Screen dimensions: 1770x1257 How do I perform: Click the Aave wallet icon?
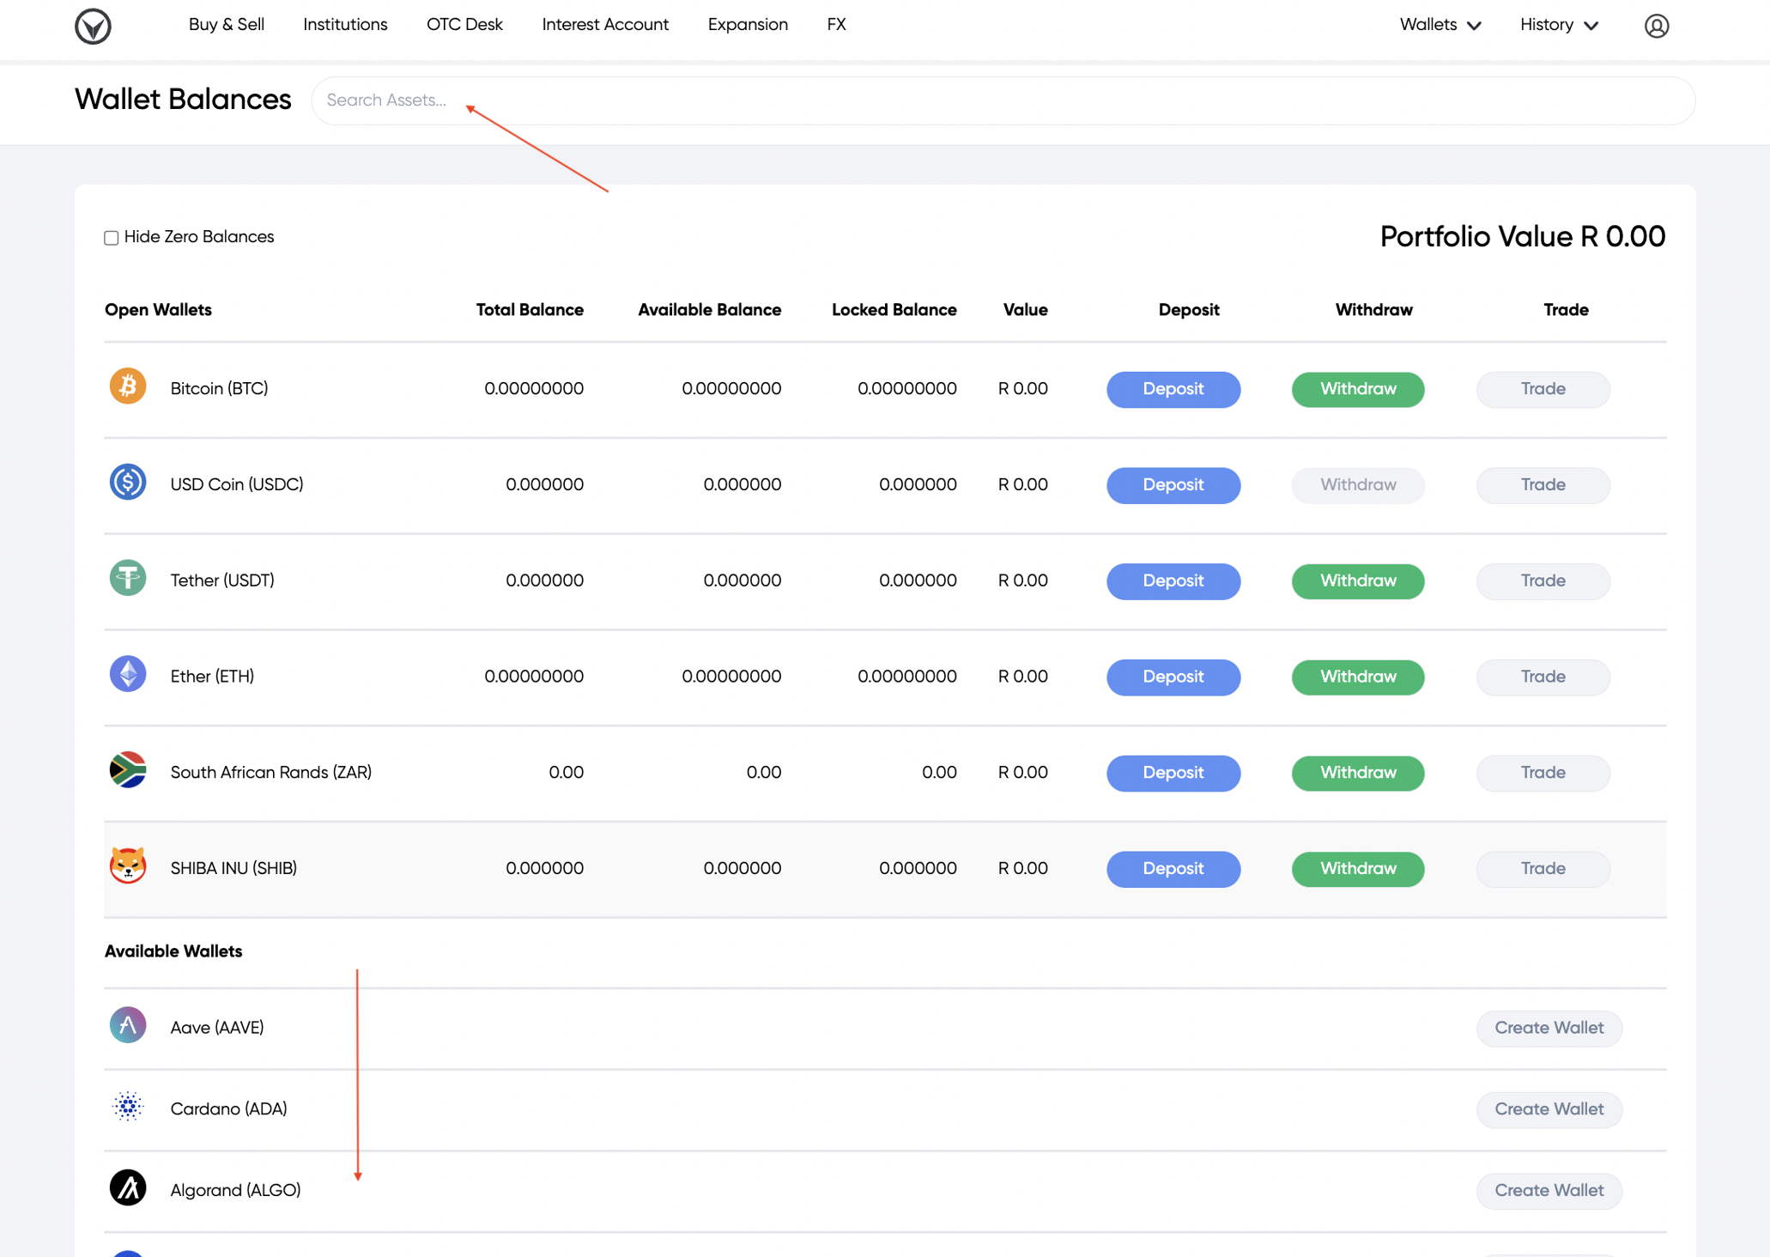click(127, 1025)
